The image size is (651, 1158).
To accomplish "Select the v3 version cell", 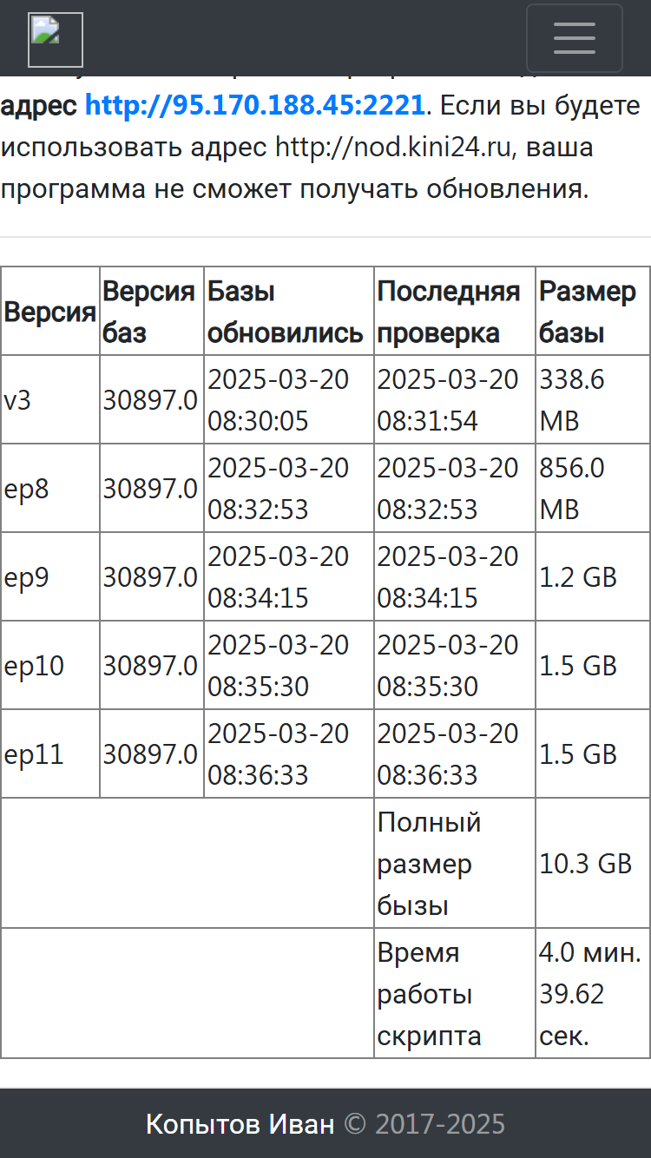I will point(50,399).
